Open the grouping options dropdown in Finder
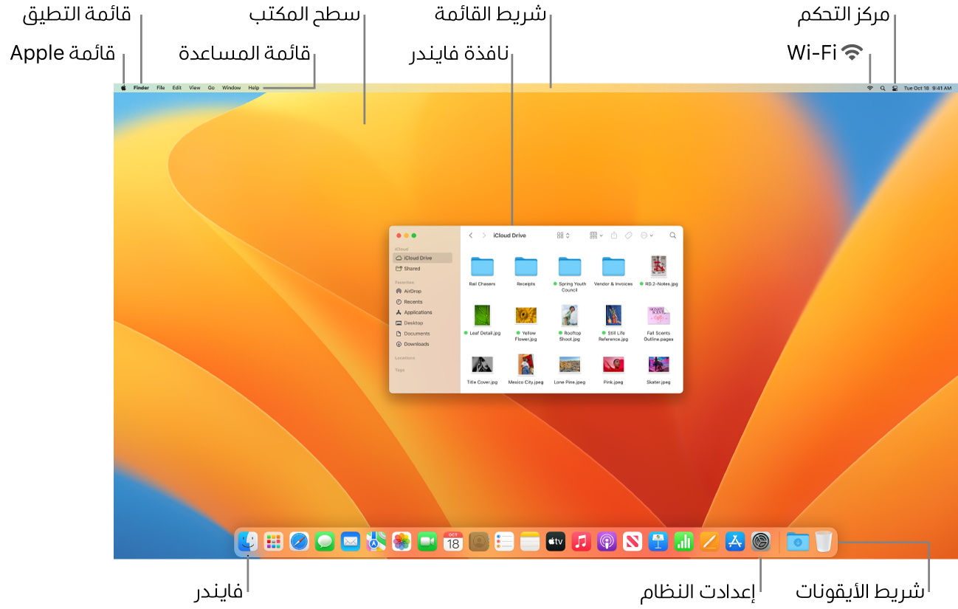The width and height of the screenshot is (958, 609). coord(595,235)
